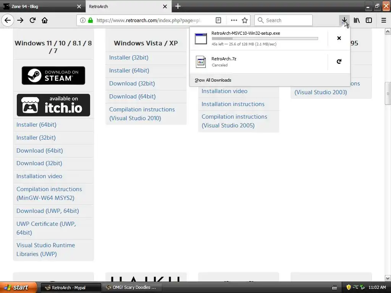391x293 pixels.
Task: Select the RetroArch browser tab
Action: tap(128, 6)
